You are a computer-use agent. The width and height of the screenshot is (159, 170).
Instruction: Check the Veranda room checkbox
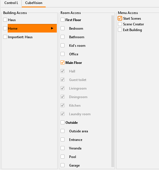63,148
